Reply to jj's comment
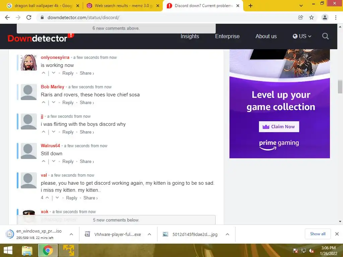The height and width of the screenshot is (257, 343). click(x=68, y=132)
